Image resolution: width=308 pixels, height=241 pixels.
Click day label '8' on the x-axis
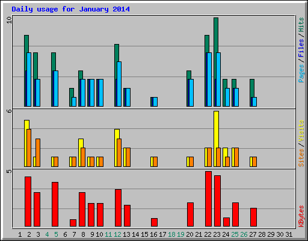[x=83, y=234]
